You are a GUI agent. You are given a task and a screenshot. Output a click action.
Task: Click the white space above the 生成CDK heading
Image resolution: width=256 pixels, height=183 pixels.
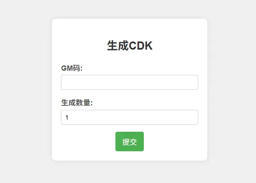pos(130,28)
